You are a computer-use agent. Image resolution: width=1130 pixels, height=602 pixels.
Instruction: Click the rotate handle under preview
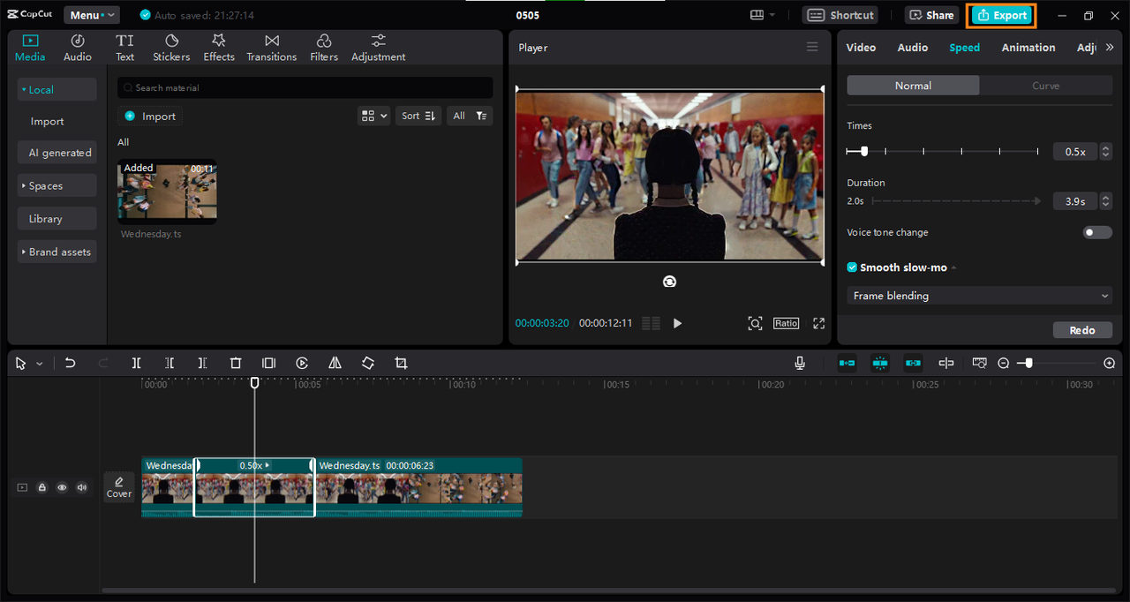tap(670, 281)
